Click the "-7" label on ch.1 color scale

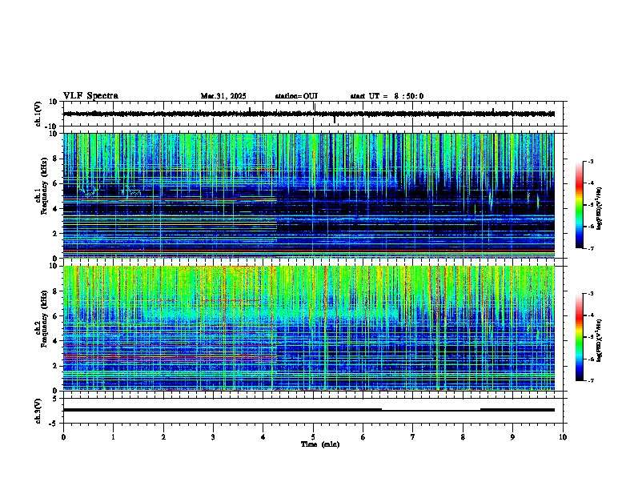point(590,248)
